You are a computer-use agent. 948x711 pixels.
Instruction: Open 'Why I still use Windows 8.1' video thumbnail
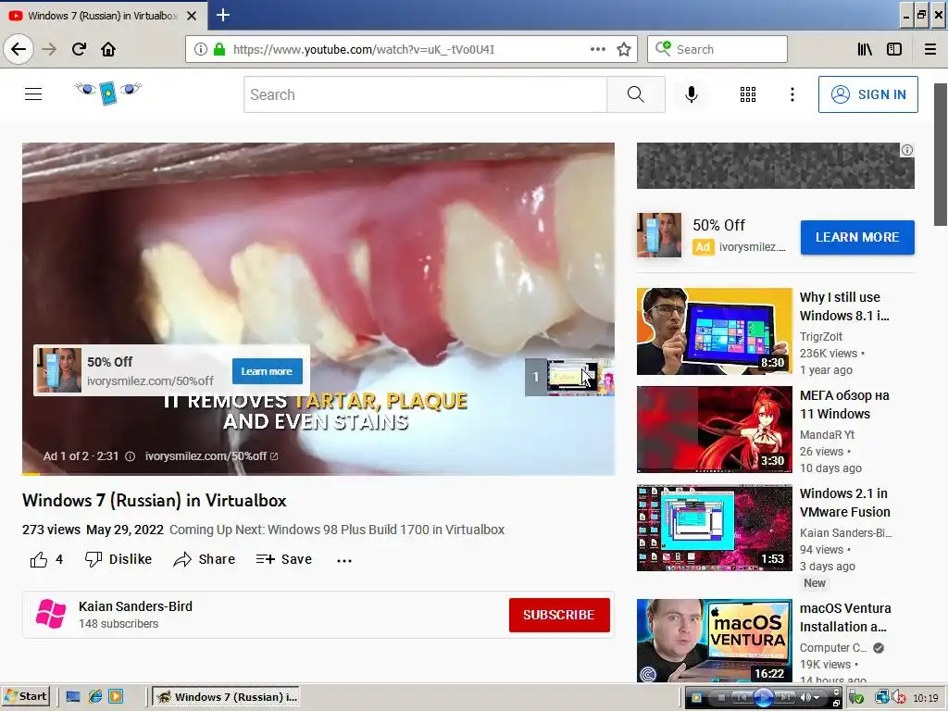[714, 331]
